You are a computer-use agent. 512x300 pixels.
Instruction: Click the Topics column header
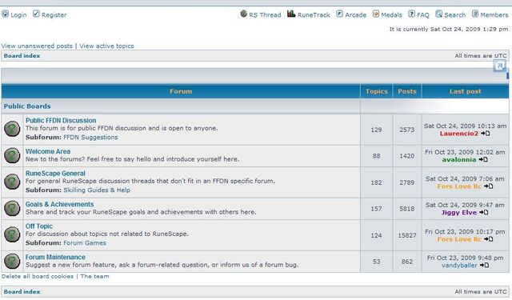[x=377, y=91]
